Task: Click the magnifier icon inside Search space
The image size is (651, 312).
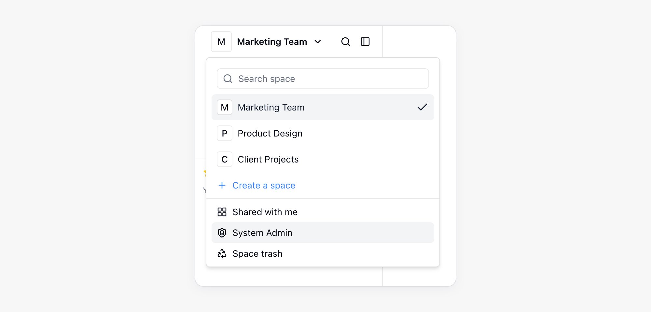Action: [x=228, y=79]
